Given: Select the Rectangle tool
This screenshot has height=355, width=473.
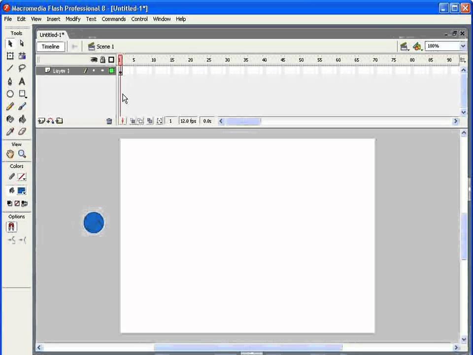Looking at the screenshot, I should pyautogui.click(x=22, y=94).
